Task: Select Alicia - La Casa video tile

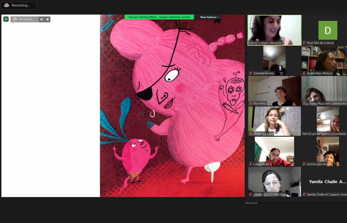Action: (274, 121)
